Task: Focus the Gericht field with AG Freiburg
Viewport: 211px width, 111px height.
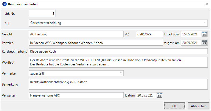Action: click(75, 34)
